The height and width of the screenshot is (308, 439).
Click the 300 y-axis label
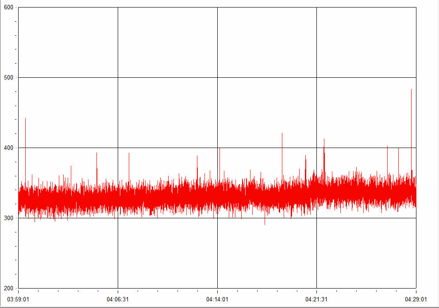point(8,218)
